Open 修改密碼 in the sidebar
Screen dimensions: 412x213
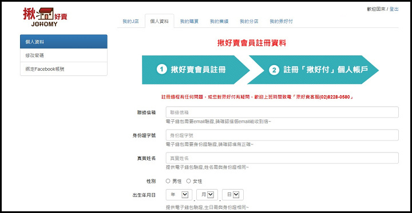[64, 55]
